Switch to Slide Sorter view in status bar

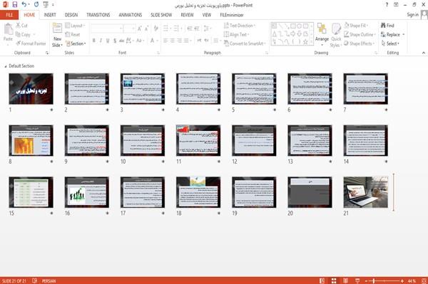click(x=334, y=280)
